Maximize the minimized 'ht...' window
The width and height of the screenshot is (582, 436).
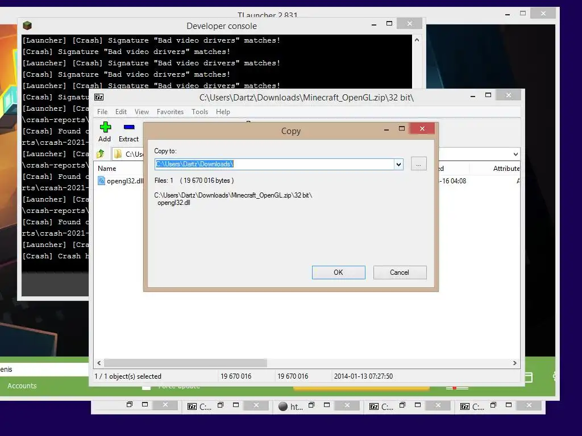(327, 405)
